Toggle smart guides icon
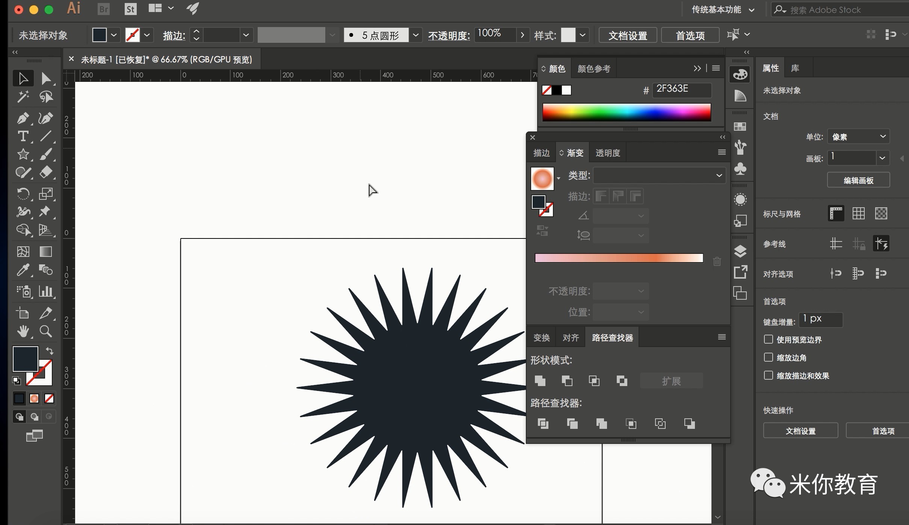 (881, 244)
